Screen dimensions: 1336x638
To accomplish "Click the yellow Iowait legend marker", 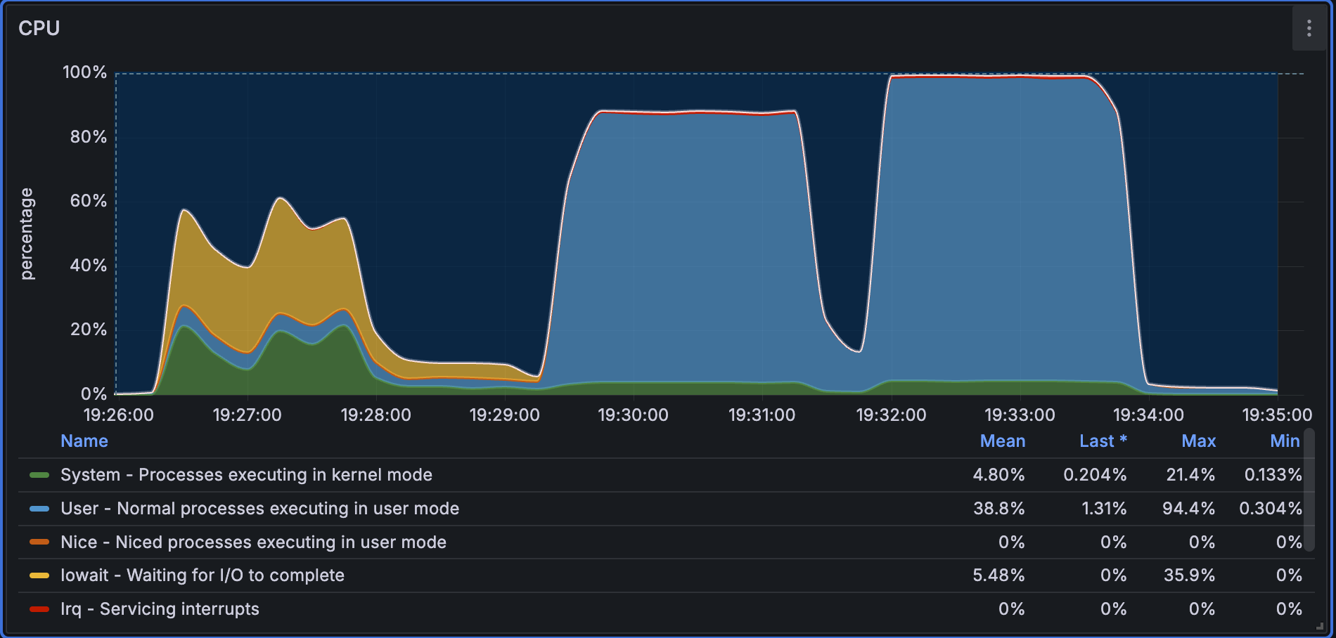I will point(39,575).
